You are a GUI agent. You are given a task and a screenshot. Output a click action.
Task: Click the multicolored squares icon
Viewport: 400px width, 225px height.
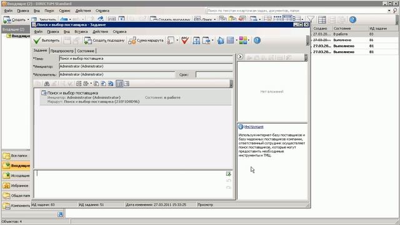tap(243, 40)
